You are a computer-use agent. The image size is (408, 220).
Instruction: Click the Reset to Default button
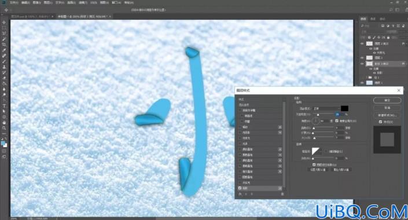coord(341,170)
